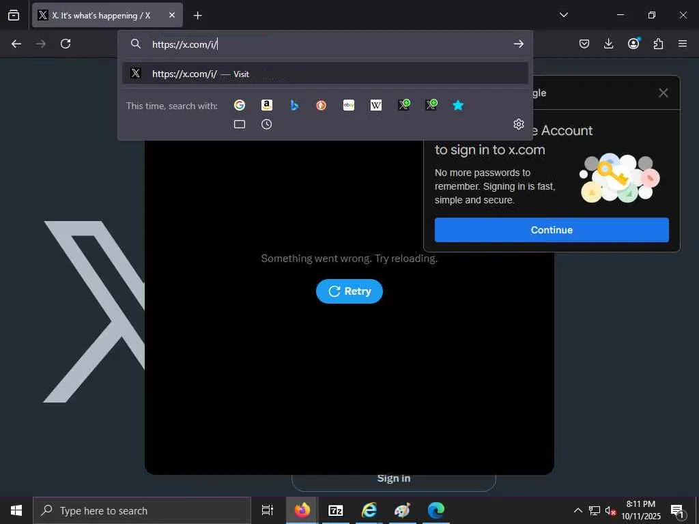The image size is (699, 524).
Task: Open the Windows Start menu
Action: tap(16, 510)
